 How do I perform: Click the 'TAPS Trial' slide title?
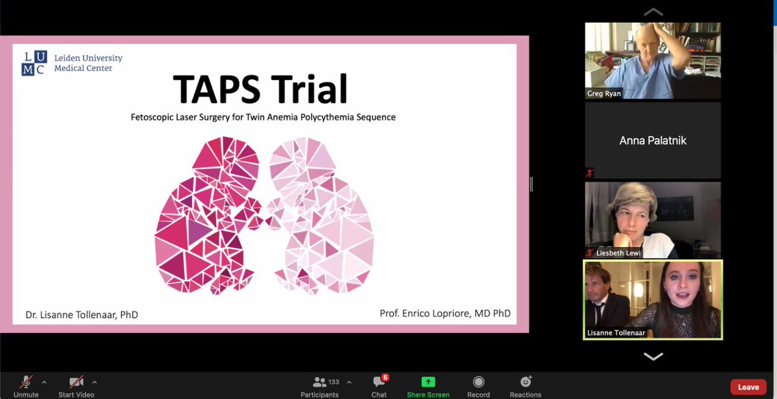260,90
